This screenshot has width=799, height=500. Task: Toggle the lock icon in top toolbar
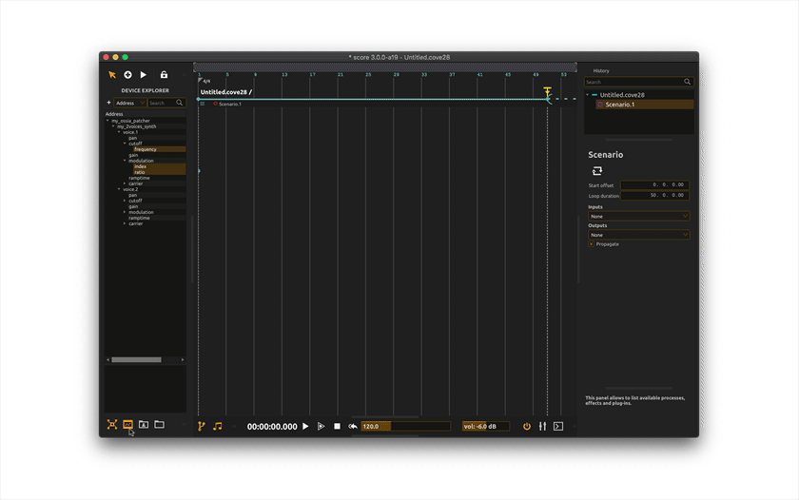click(x=164, y=75)
